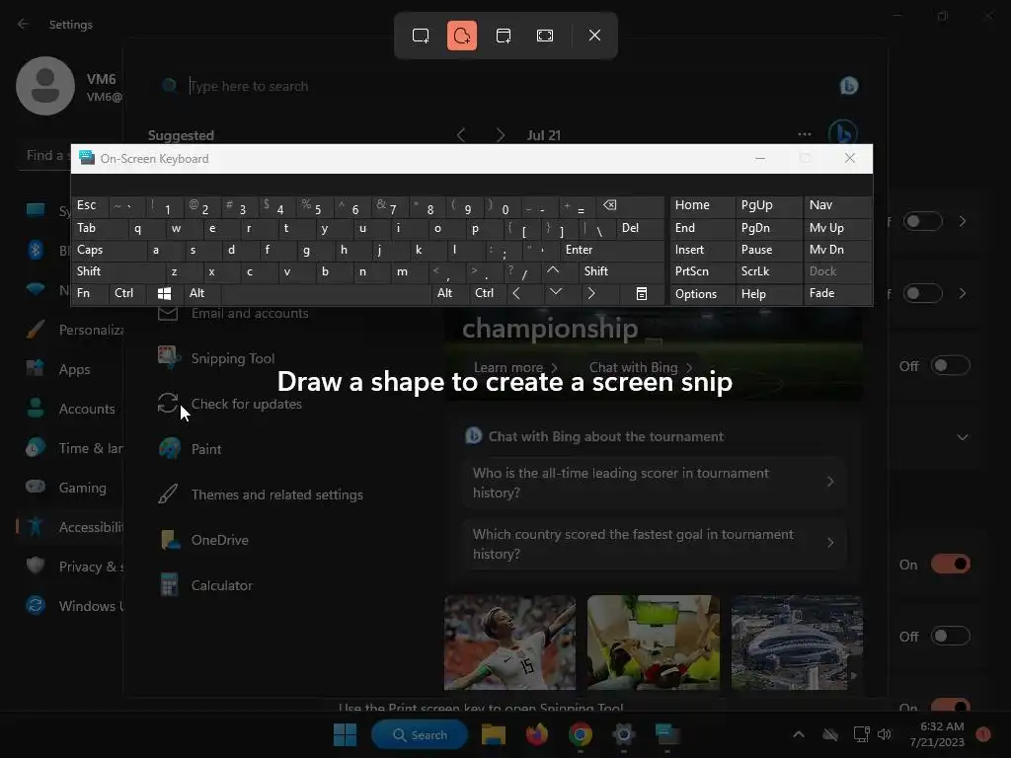Click the backspace key icon on keyboard
Screen dimensions: 1011x758
click(x=629, y=205)
